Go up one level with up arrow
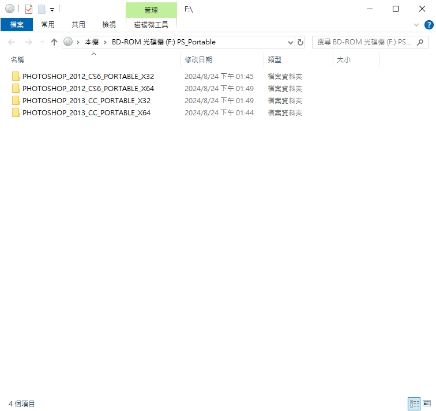The width and height of the screenshot is (436, 411). 54,42
